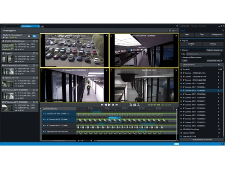Open the Overlay plug-in dropdown

(213, 44)
